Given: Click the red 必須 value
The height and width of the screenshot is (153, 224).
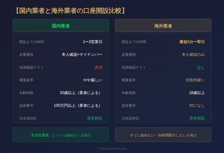Looking at the screenshot, I should point(98,67).
